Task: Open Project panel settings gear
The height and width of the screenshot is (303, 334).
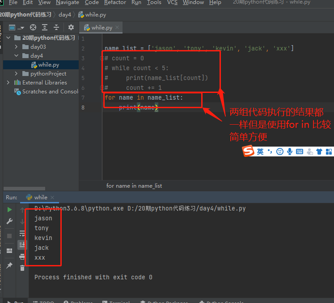Action: point(71,27)
